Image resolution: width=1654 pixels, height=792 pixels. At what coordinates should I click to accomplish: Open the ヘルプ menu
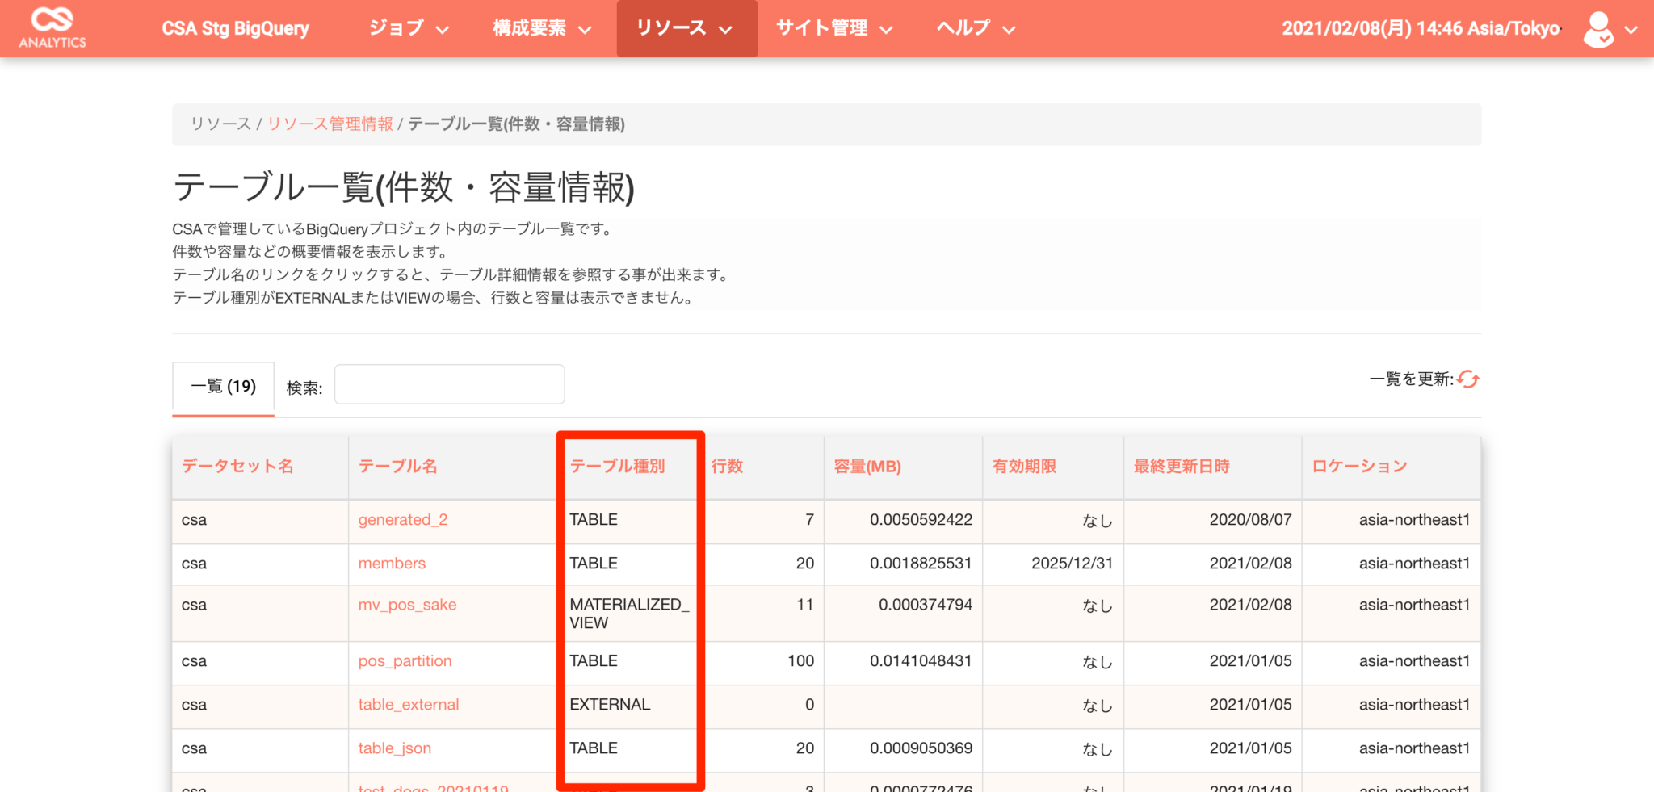tap(973, 27)
